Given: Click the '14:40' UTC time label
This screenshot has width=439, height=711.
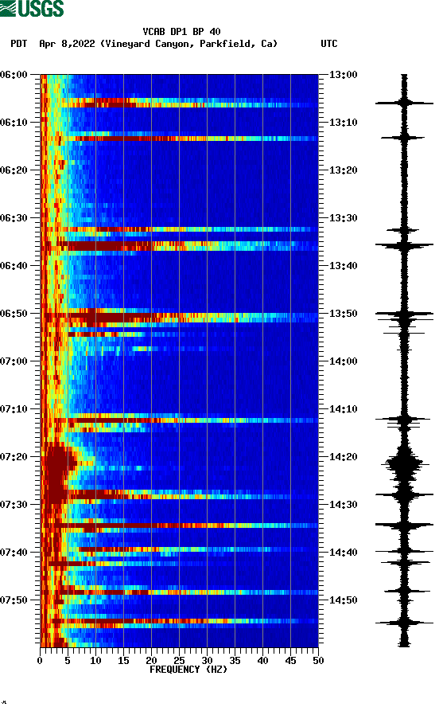Looking at the screenshot, I should (343, 553).
